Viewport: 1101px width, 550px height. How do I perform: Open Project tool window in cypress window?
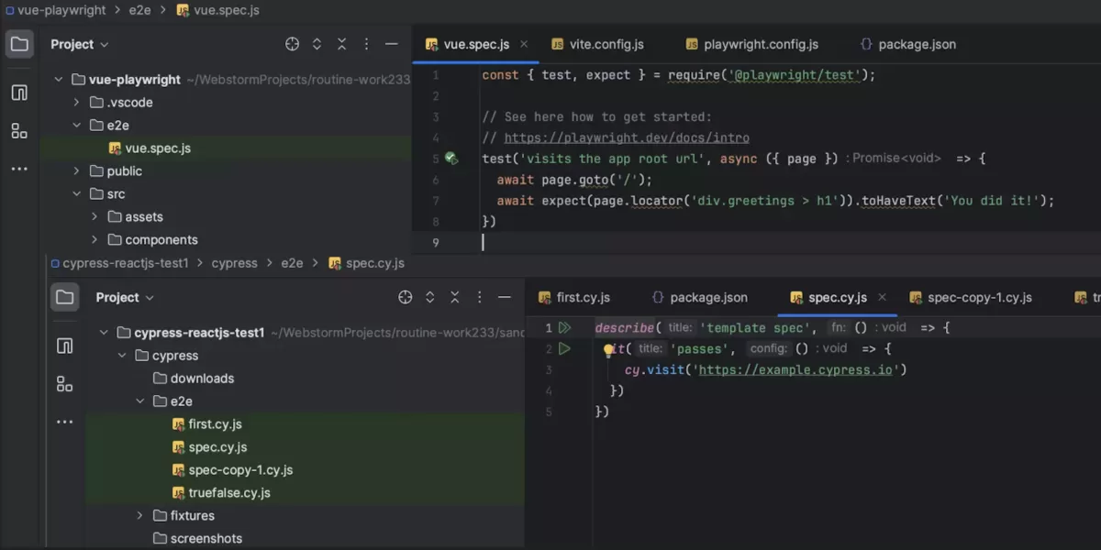[64, 297]
